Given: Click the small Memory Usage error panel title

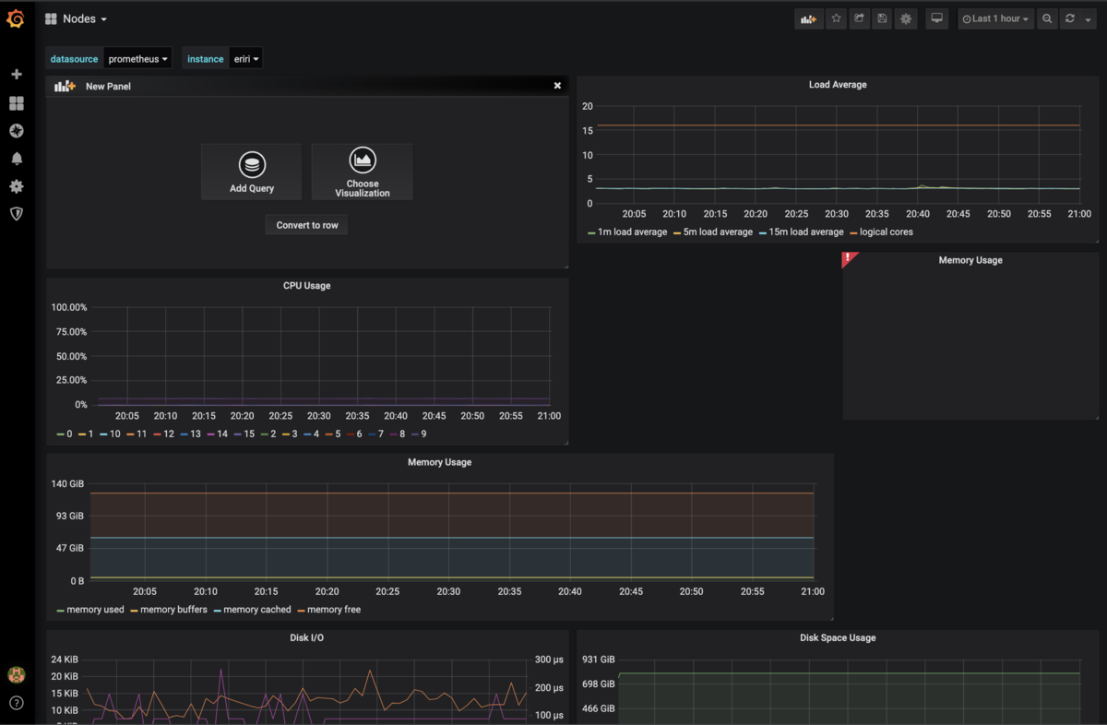Looking at the screenshot, I should [970, 260].
